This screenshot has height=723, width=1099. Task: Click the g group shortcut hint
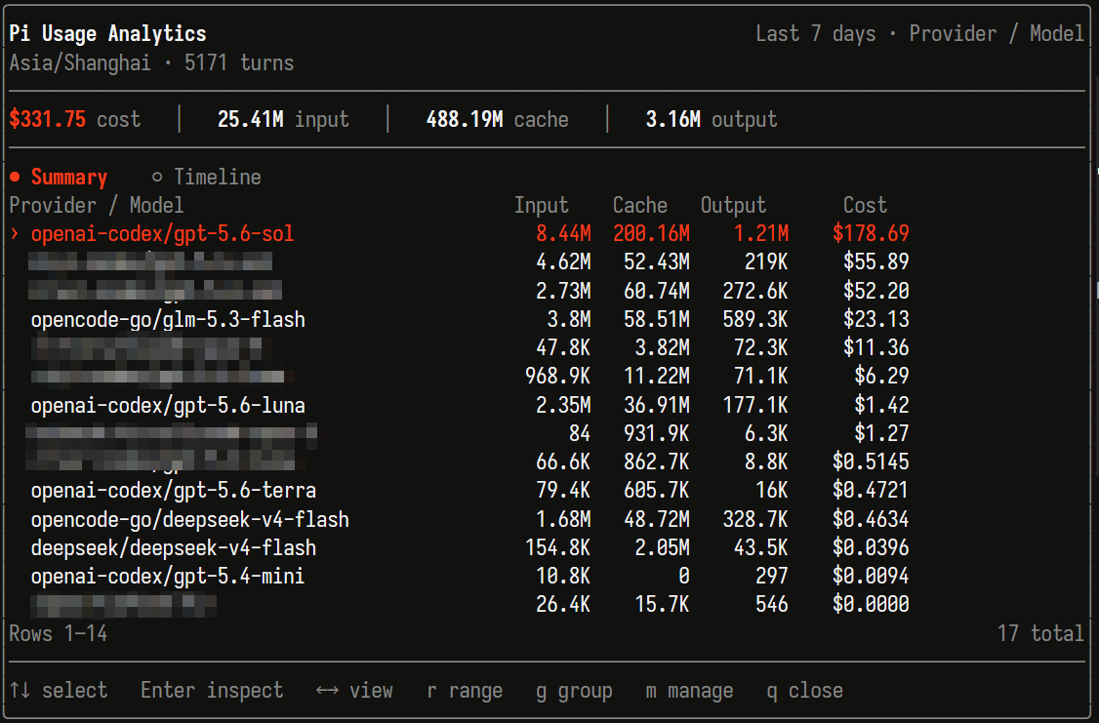pyautogui.click(x=574, y=691)
